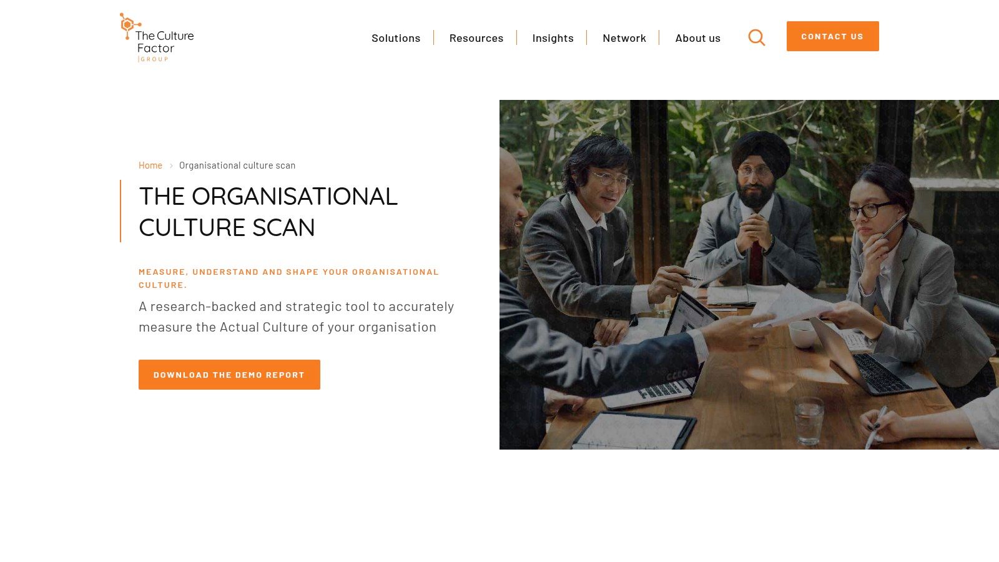Open the search magnifier icon

click(757, 37)
